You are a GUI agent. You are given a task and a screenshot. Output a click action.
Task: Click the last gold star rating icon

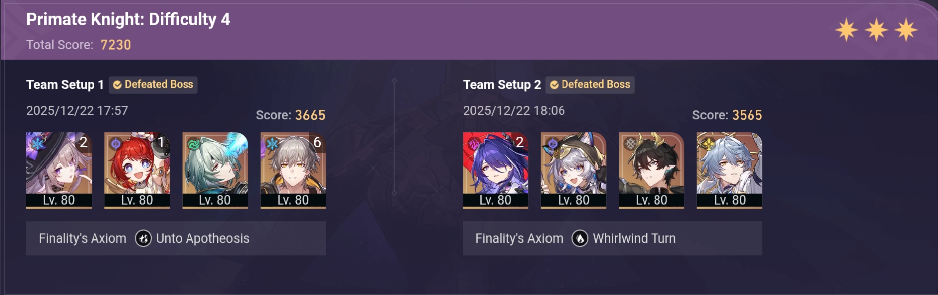[906, 30]
